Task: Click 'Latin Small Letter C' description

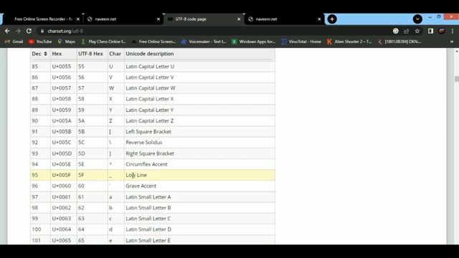Action: click(x=148, y=219)
